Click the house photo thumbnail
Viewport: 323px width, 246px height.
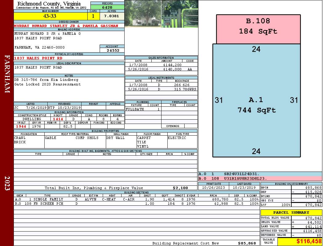click(142, 14)
